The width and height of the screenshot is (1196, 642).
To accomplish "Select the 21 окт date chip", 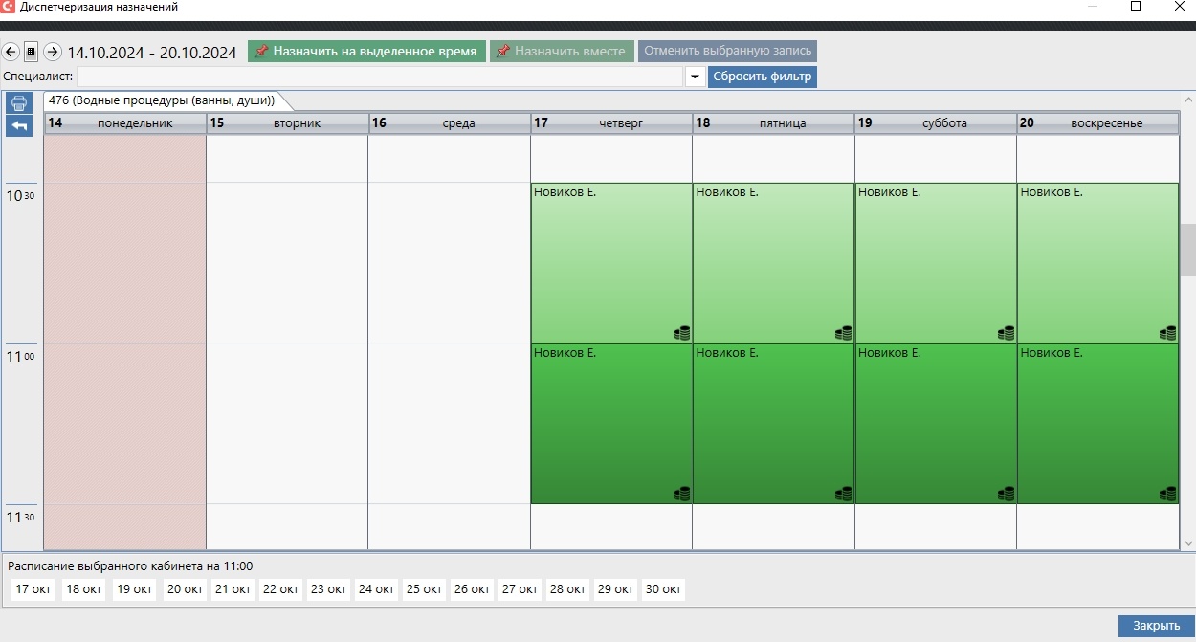I will click(x=233, y=589).
